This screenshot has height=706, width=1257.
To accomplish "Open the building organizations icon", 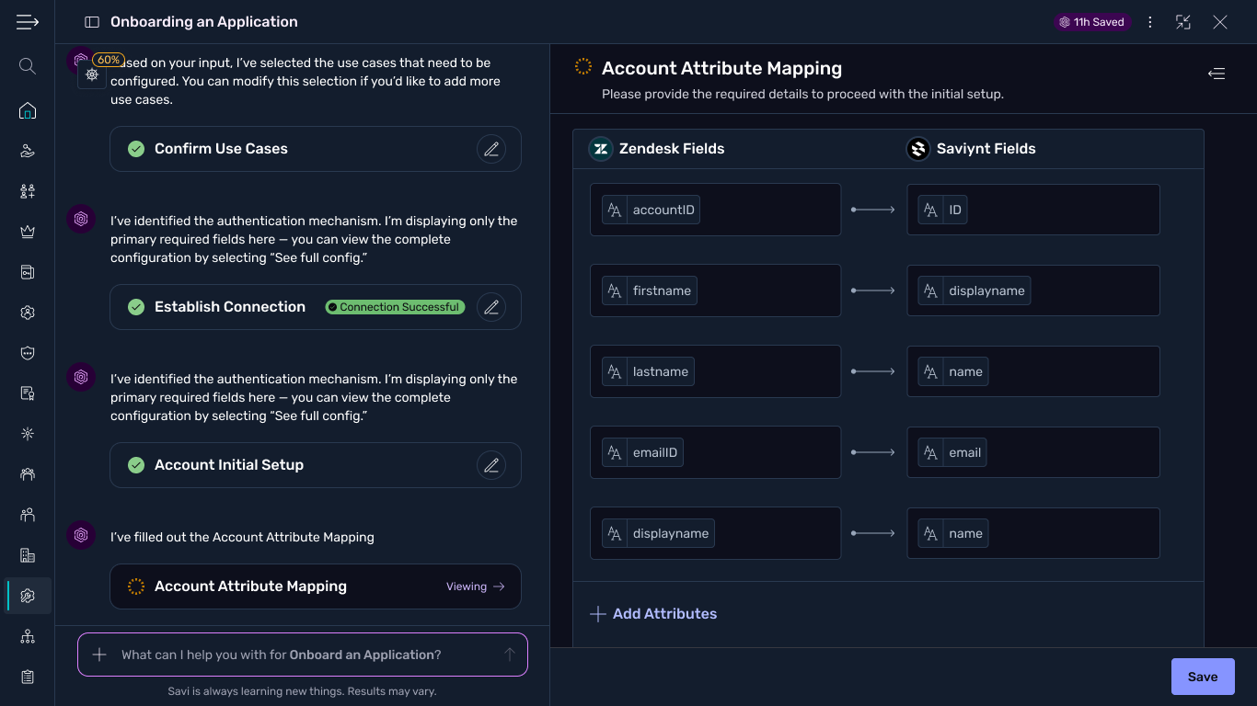I will point(28,555).
